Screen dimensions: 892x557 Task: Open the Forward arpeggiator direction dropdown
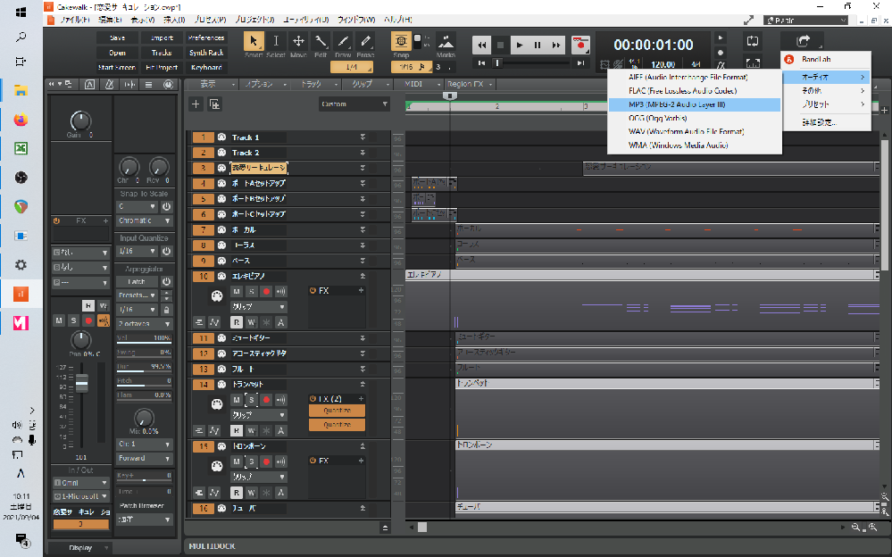pyautogui.click(x=145, y=459)
